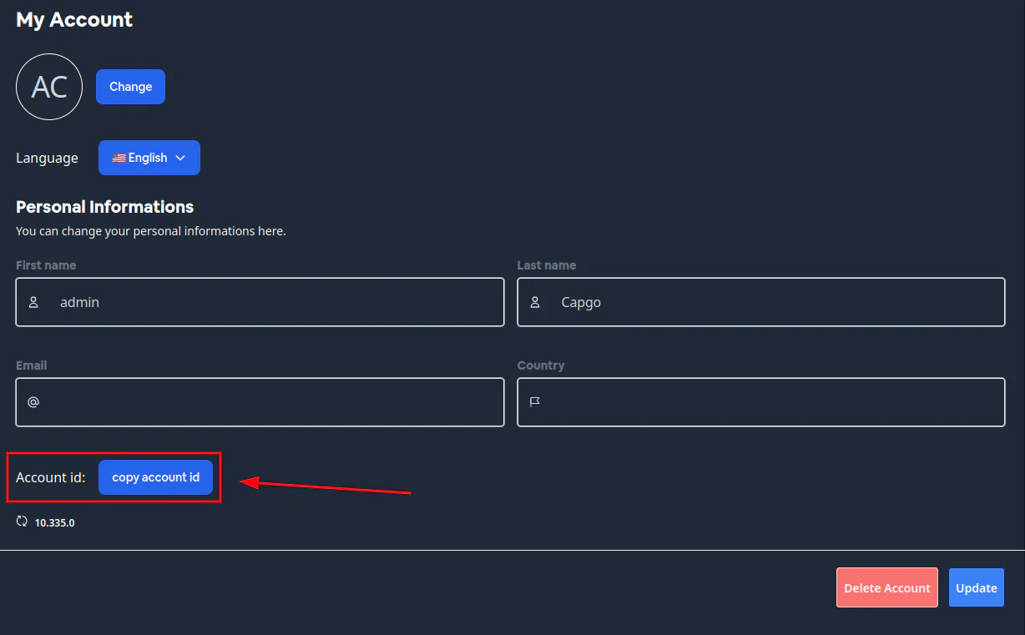Click the person icon in First name field
Image resolution: width=1025 pixels, height=635 pixels.
click(33, 302)
